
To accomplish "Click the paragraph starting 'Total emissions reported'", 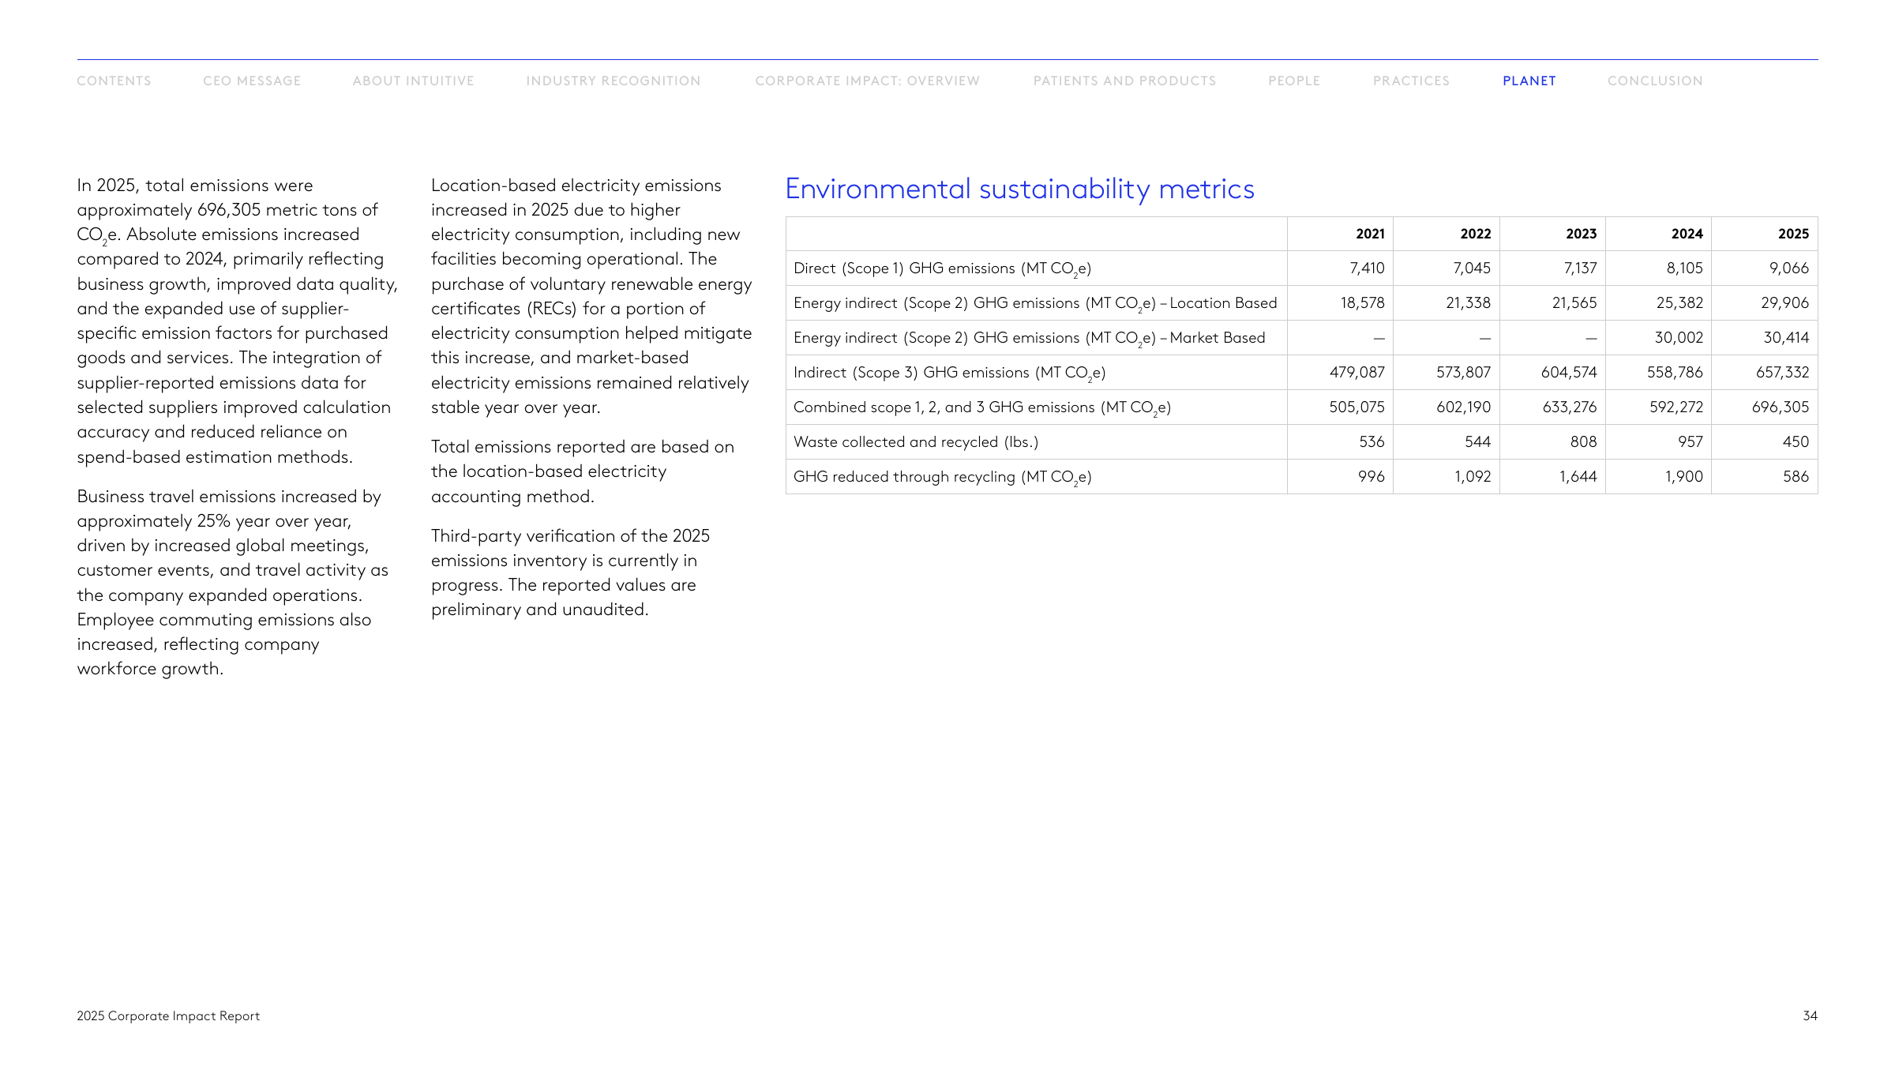I will (x=583, y=471).
